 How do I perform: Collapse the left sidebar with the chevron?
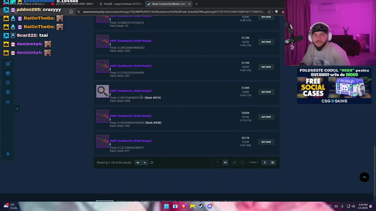(17, 109)
